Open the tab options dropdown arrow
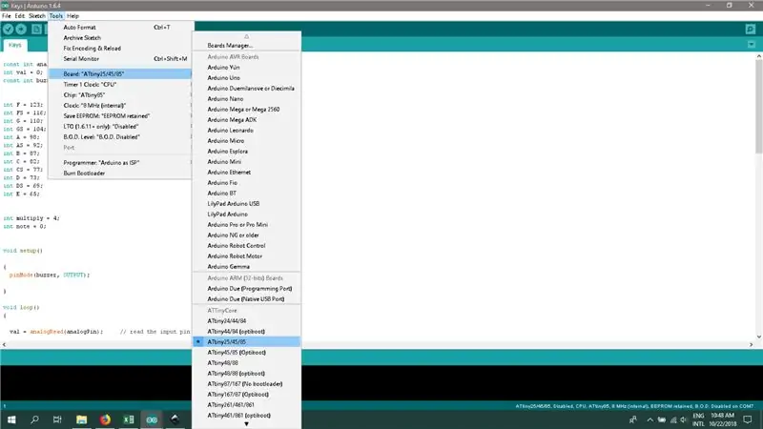The height and width of the screenshot is (429, 763). 752,45
